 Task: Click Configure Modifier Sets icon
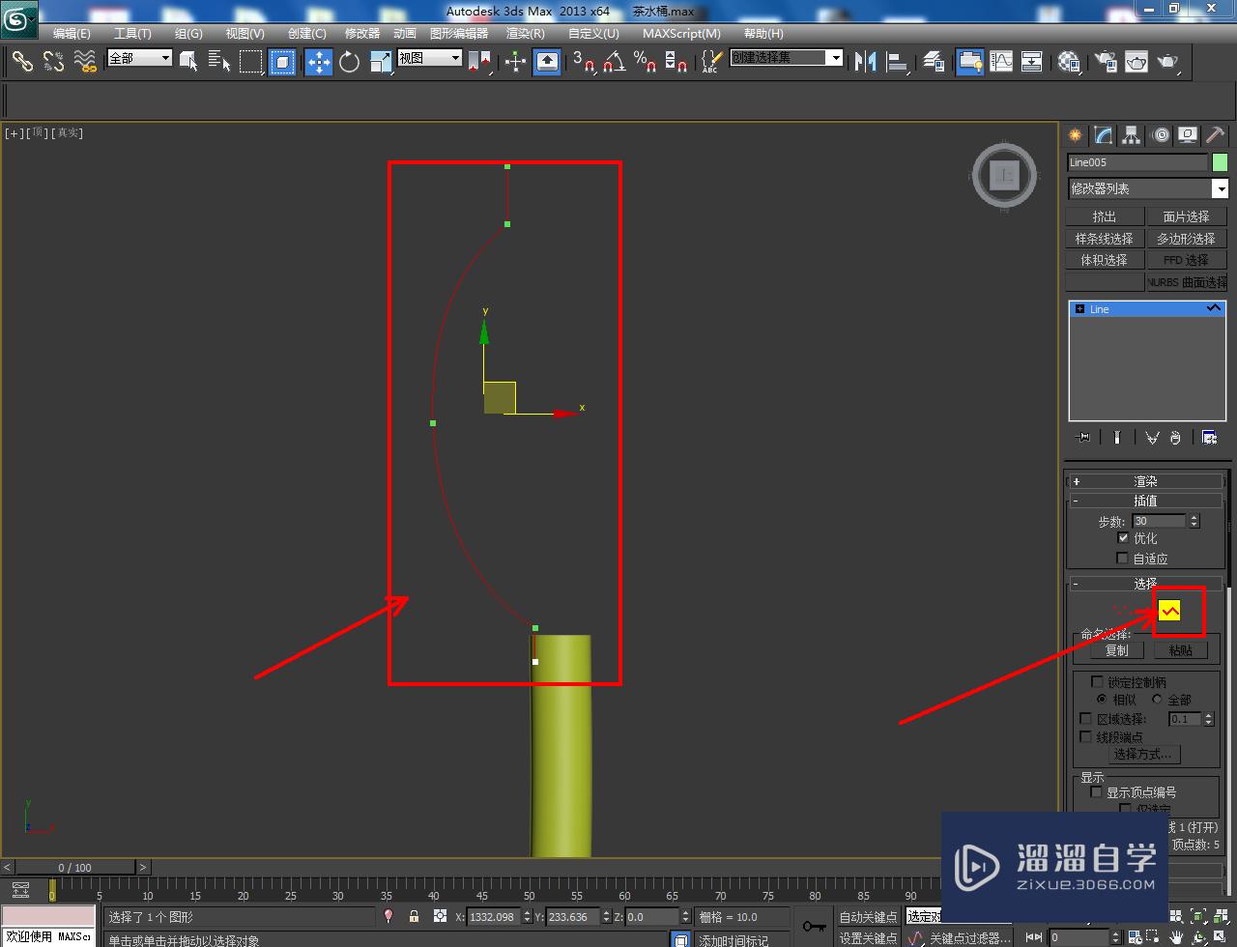pyautogui.click(x=1209, y=437)
